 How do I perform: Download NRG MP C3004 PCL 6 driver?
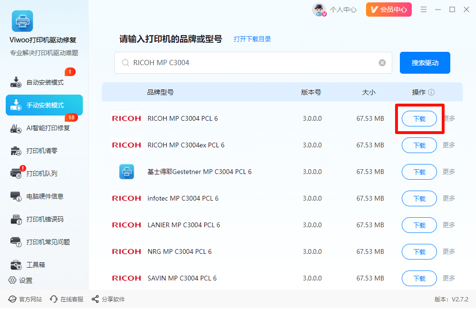[419, 251]
